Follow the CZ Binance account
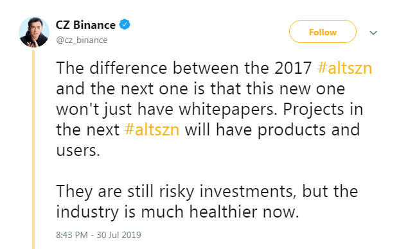Screen dimensions: 399x249 tap(323, 31)
